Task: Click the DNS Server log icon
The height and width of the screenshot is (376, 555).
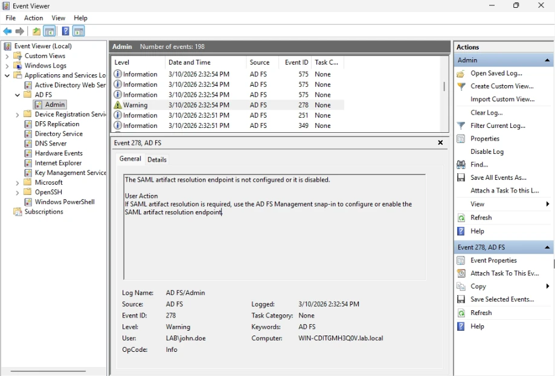Action: 28,144
